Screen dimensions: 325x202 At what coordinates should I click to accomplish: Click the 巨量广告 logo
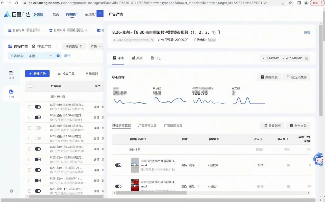pos(17,14)
